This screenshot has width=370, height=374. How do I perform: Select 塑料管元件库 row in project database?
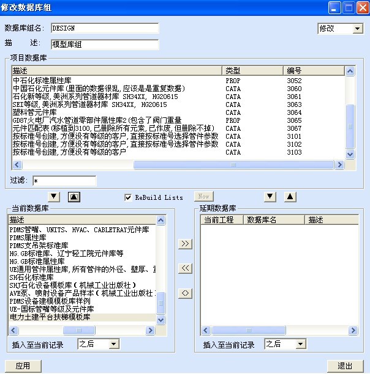38,112
